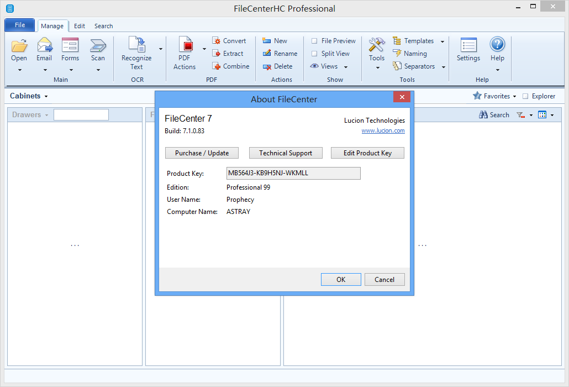
Task: Click the Favorites star icon
Action: pyautogui.click(x=477, y=96)
